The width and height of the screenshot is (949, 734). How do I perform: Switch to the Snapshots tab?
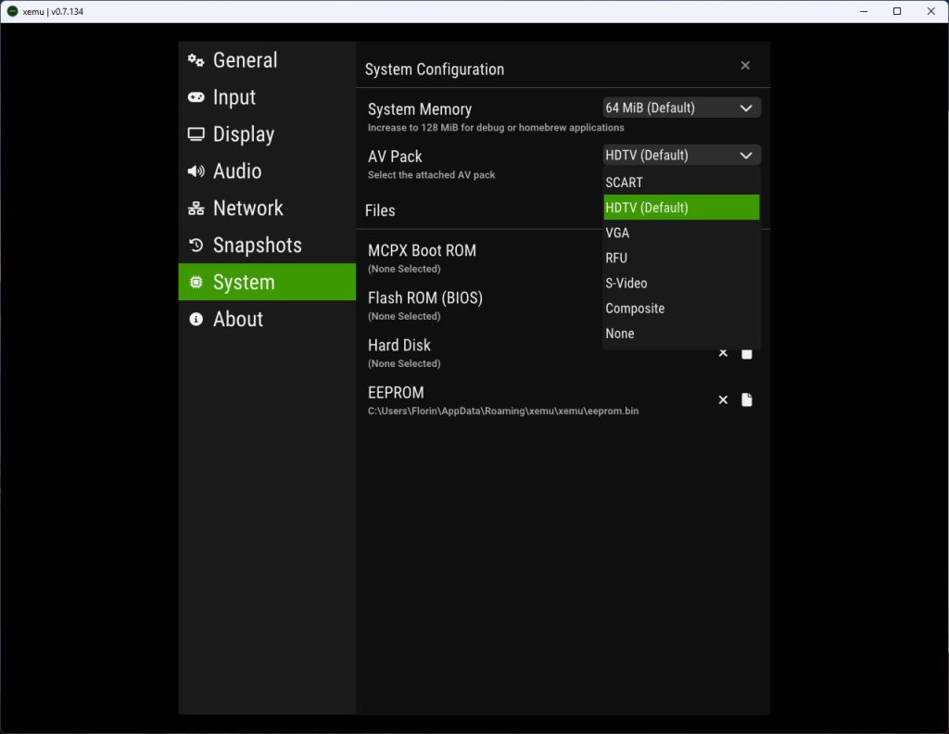click(267, 245)
